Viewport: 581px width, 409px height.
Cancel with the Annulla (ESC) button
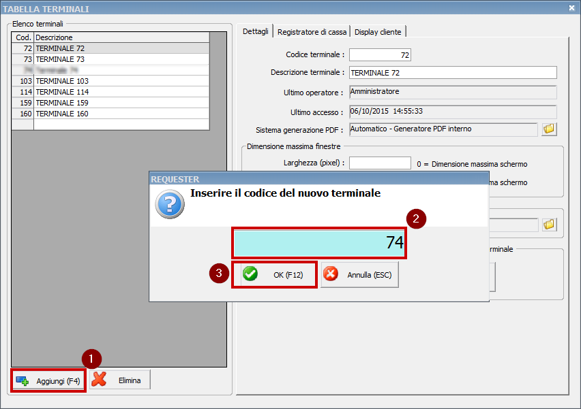point(359,274)
